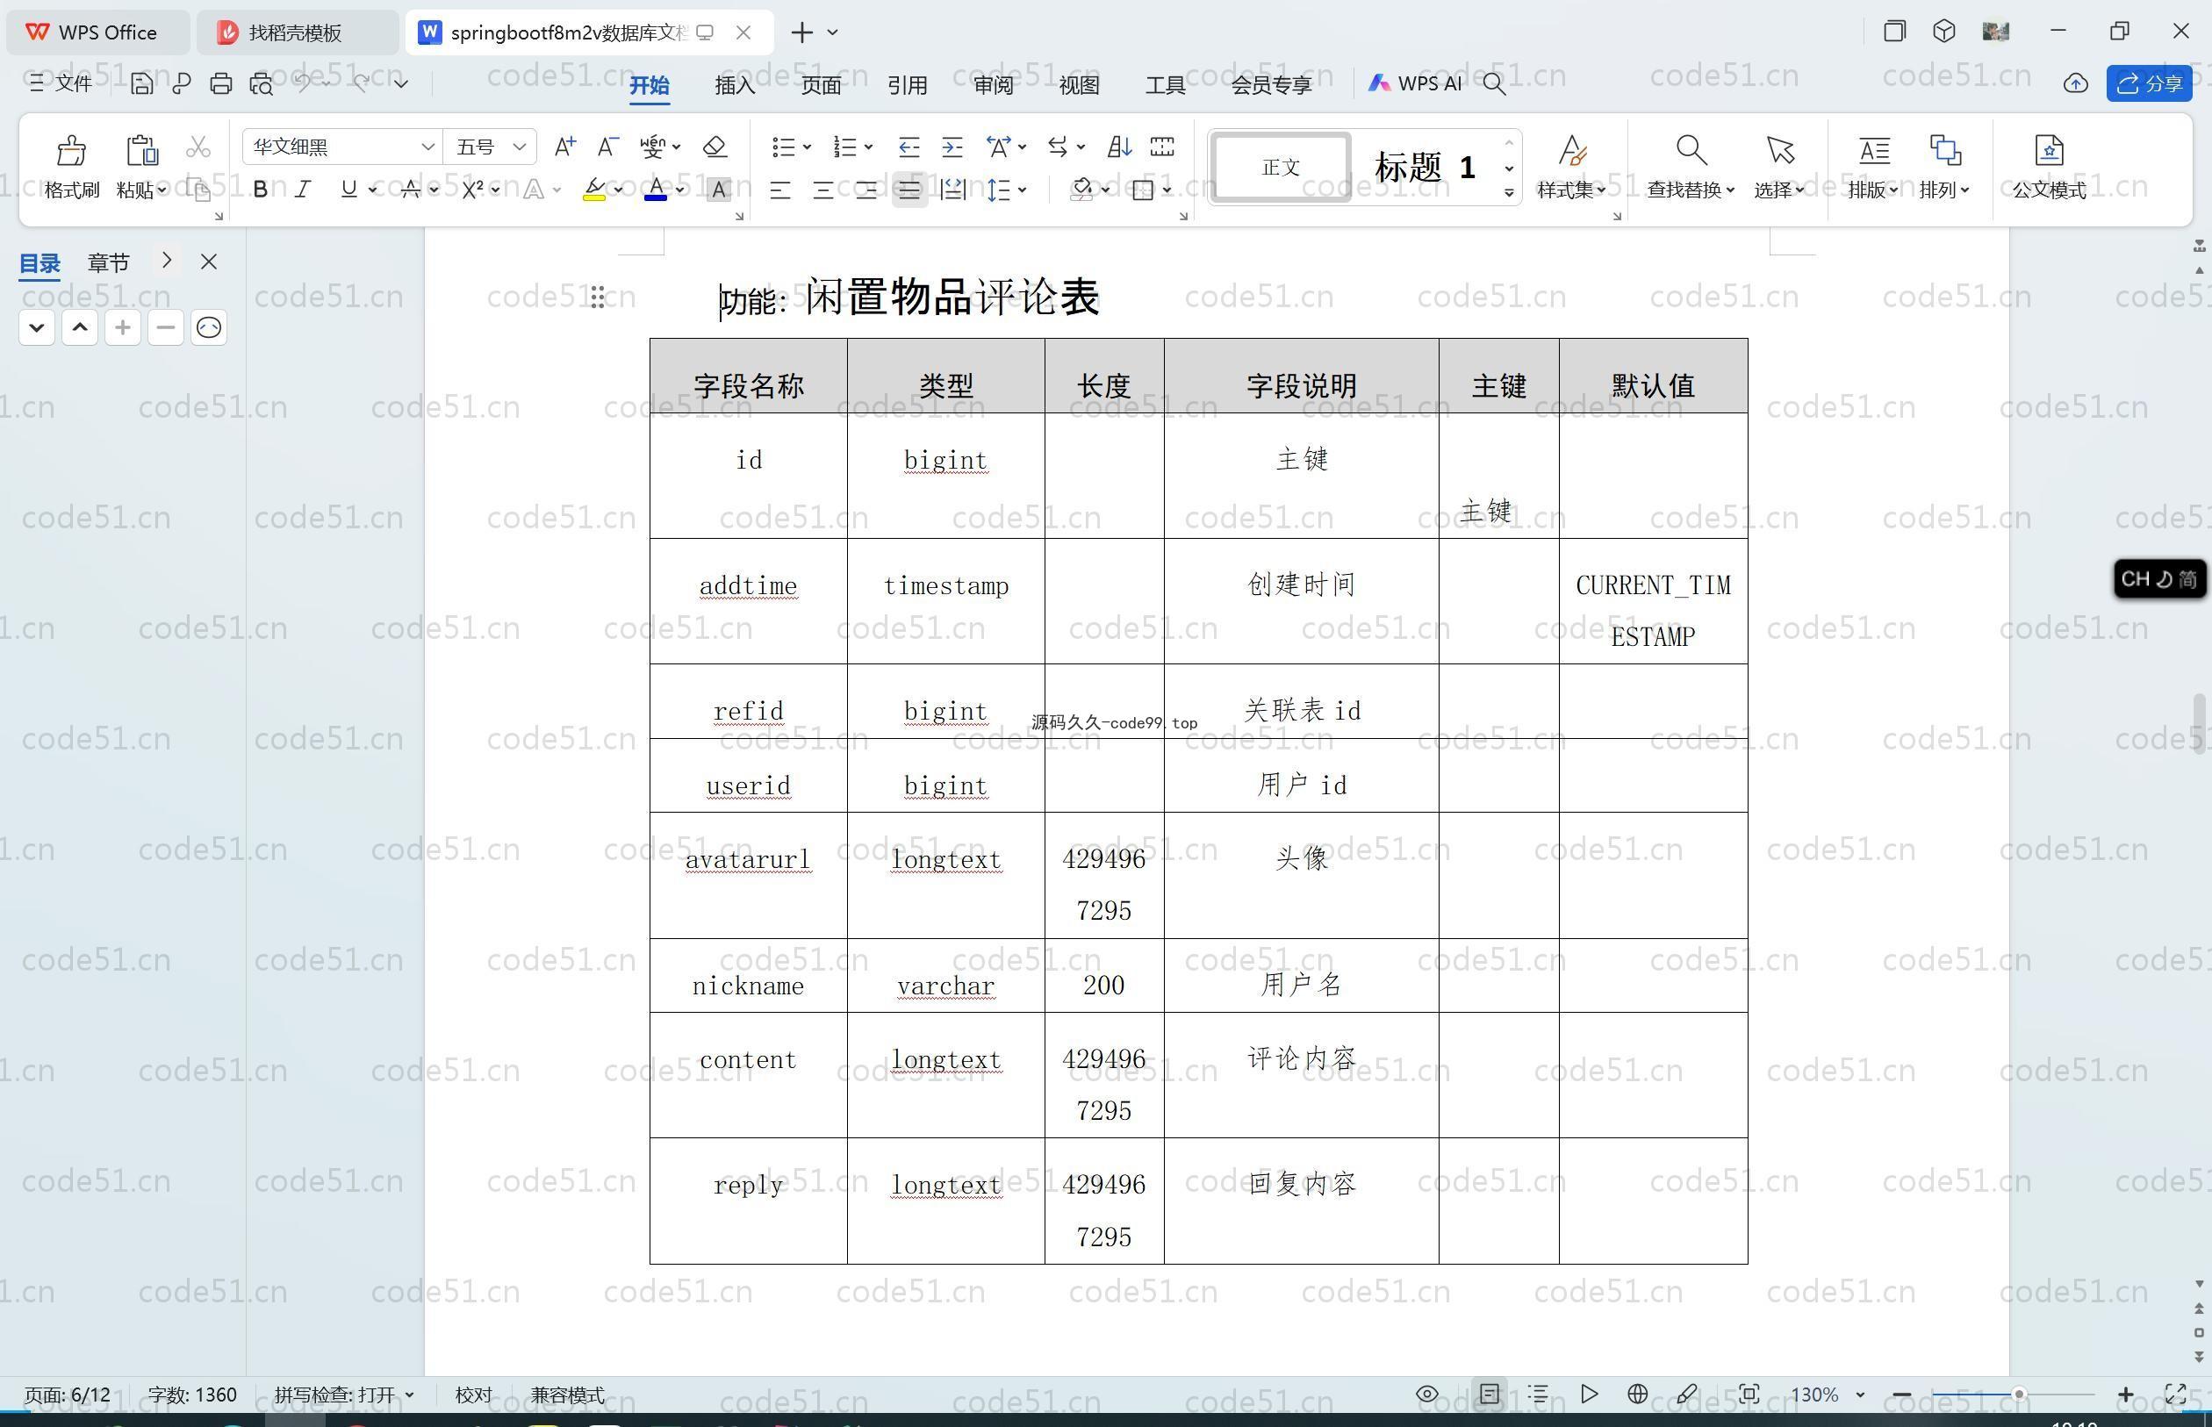2212x1427 pixels.
Task: Expand the styles gallery arrow
Action: click(x=1510, y=193)
